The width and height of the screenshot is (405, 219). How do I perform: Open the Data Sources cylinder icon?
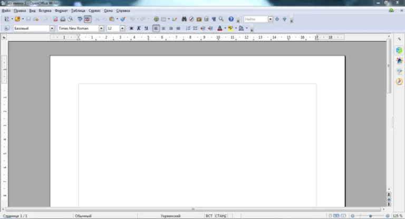[206, 19]
